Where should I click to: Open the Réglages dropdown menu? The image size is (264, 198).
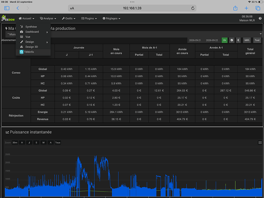pos(111,18)
